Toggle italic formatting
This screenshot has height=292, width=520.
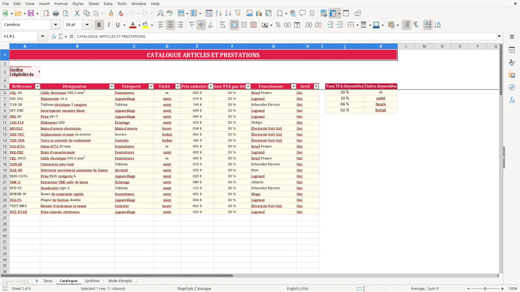click(x=109, y=25)
